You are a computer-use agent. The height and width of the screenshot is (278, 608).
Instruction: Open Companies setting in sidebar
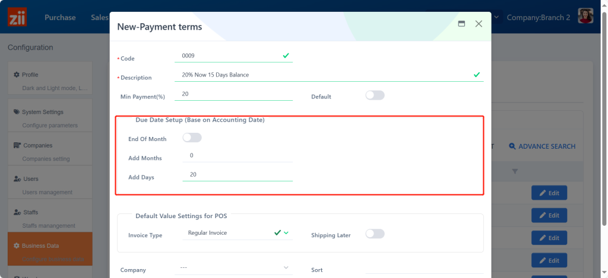[50, 151]
